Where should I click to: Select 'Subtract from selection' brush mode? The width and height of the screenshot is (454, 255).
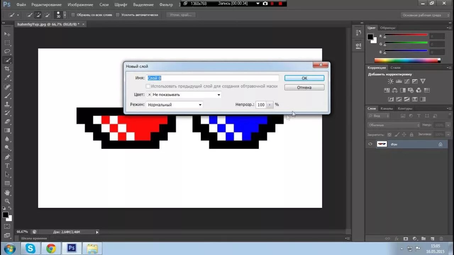coord(46,15)
